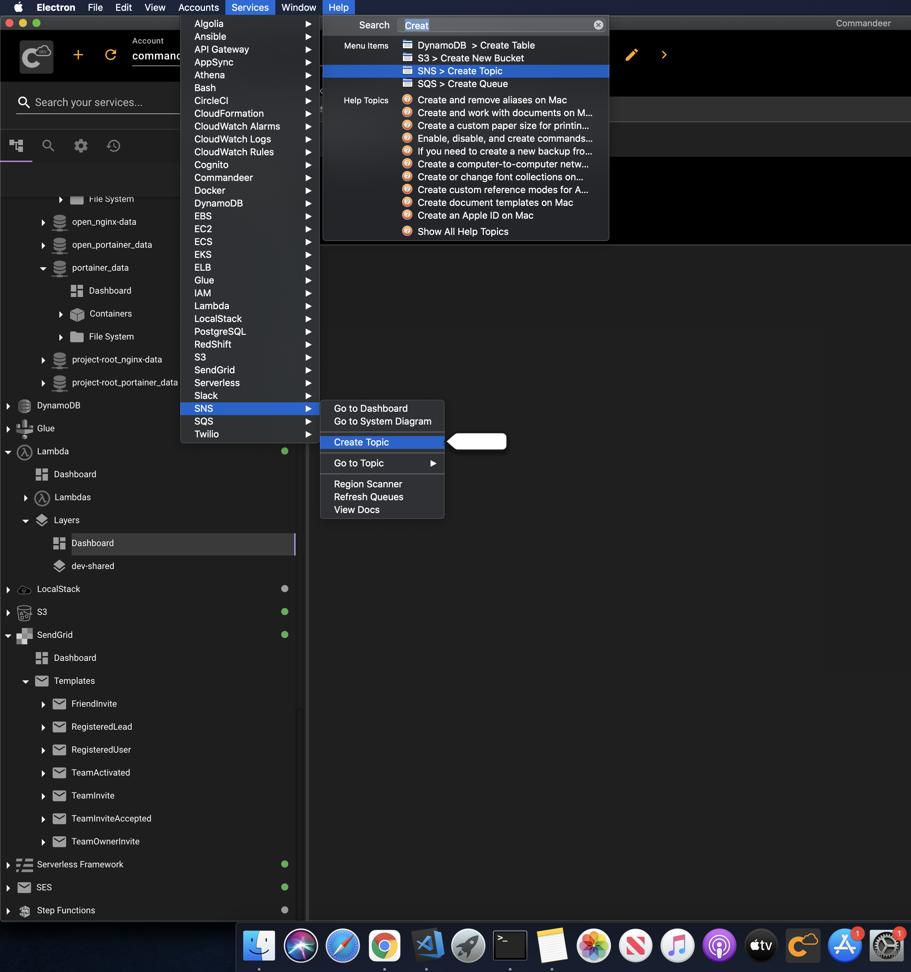
Task: Collapse the portainer_data volume node
Action: pyautogui.click(x=44, y=268)
